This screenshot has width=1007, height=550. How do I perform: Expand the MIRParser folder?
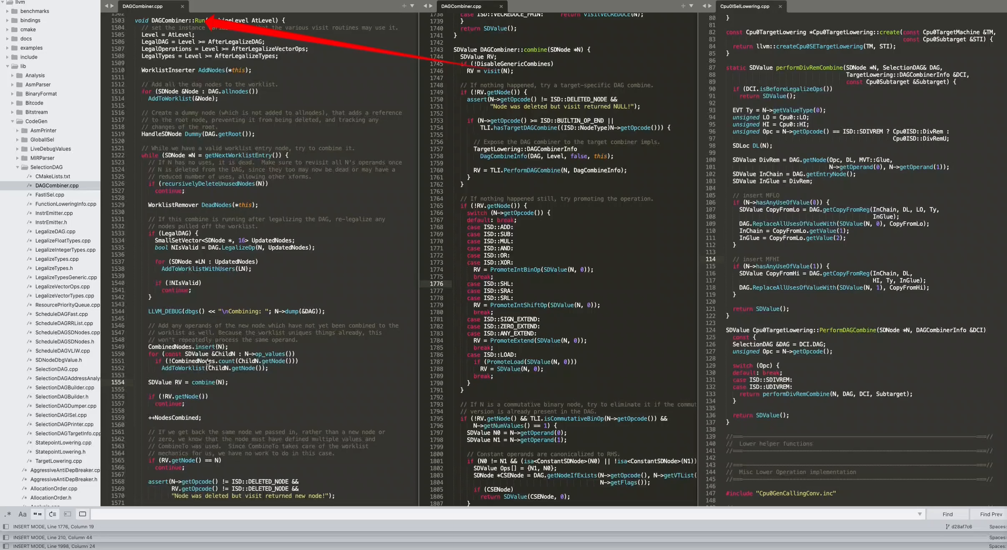pyautogui.click(x=17, y=158)
